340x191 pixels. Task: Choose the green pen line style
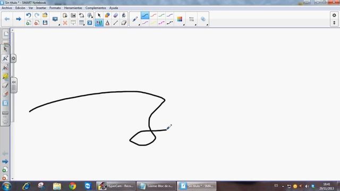[161, 15]
